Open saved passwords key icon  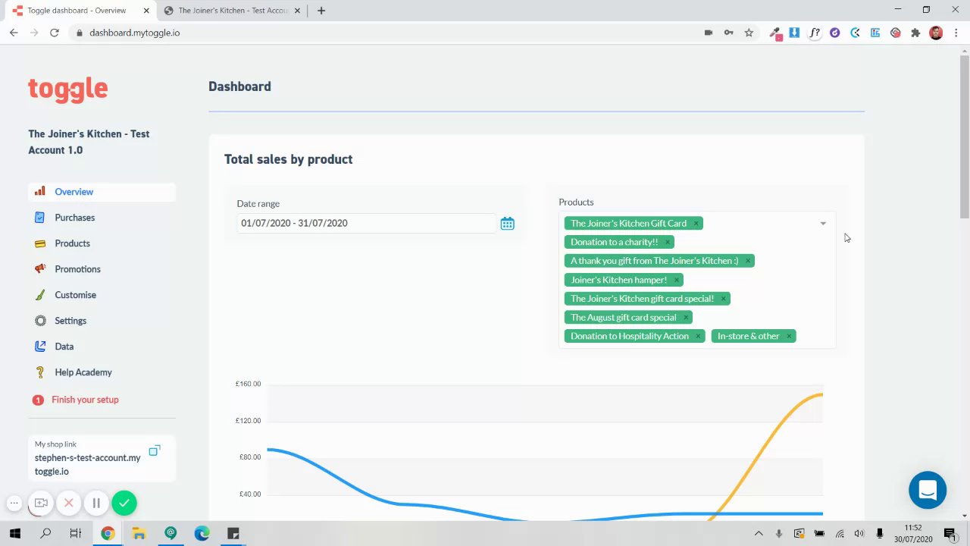point(728,33)
